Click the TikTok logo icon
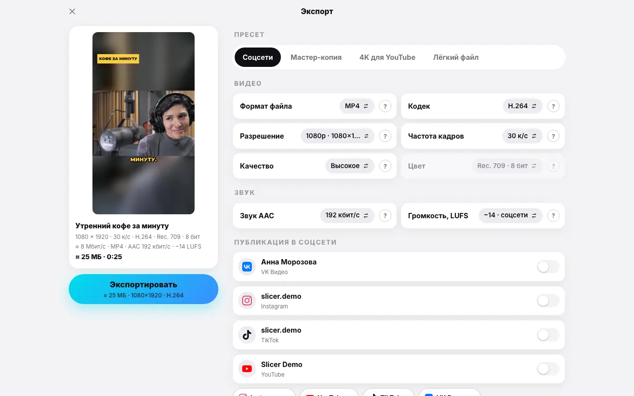The width and height of the screenshot is (634, 396). pyautogui.click(x=247, y=335)
